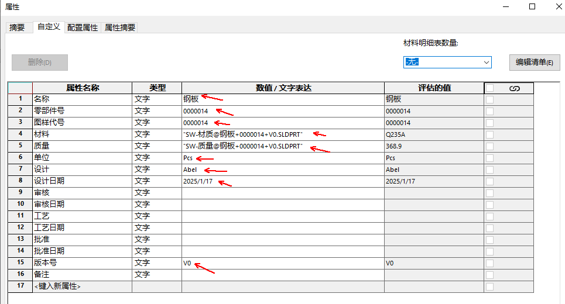Check the link box for row 质量
Viewport: 565px width, 304px height.
(489, 146)
